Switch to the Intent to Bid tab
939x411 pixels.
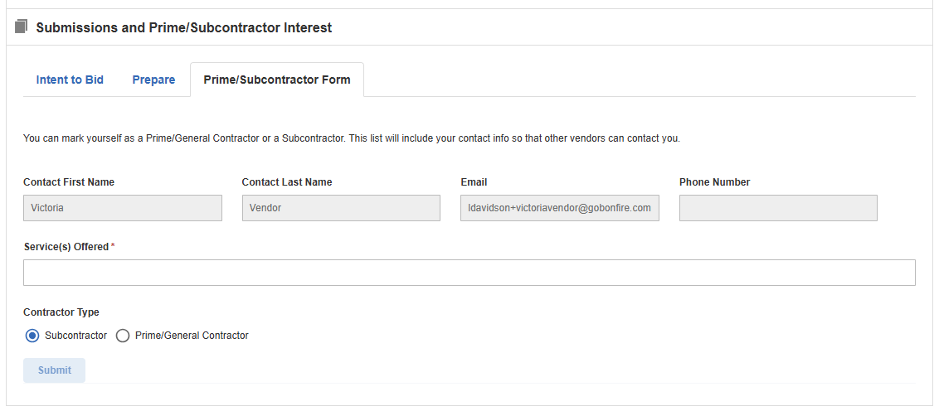tap(70, 80)
